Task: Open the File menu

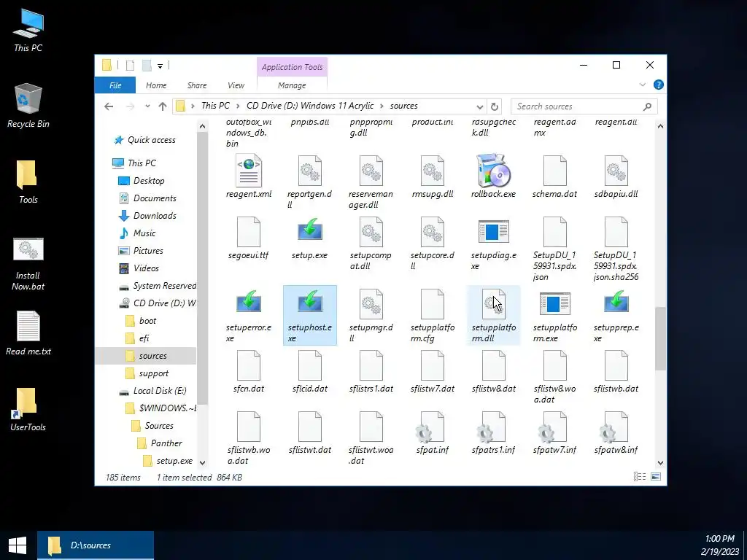Action: tap(115, 85)
